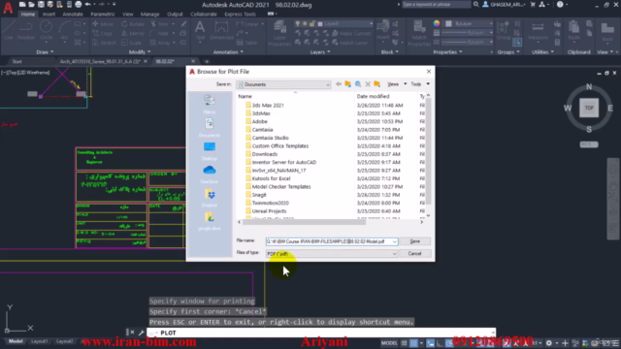
Task: Open the Views menu in dialog
Action: [397, 84]
